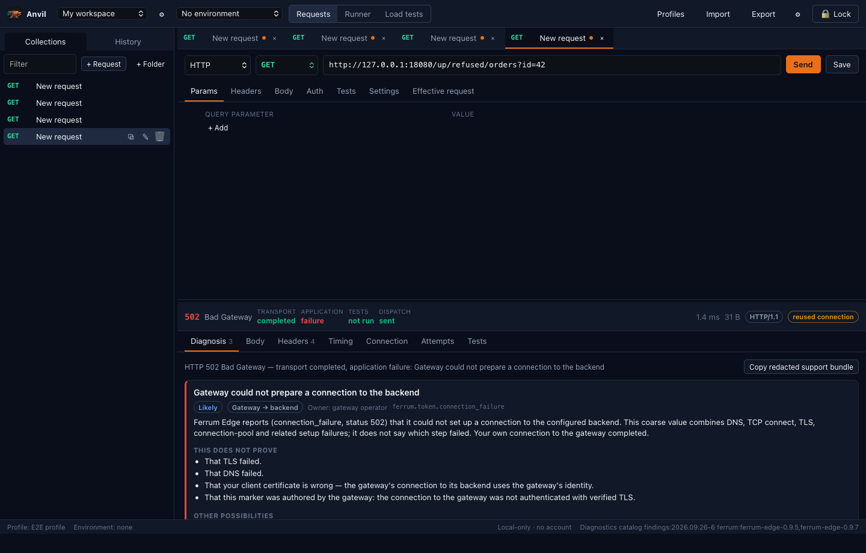Viewport: 866px width, 553px height.
Task: Open the Diagnosis response tab
Action: coord(212,341)
